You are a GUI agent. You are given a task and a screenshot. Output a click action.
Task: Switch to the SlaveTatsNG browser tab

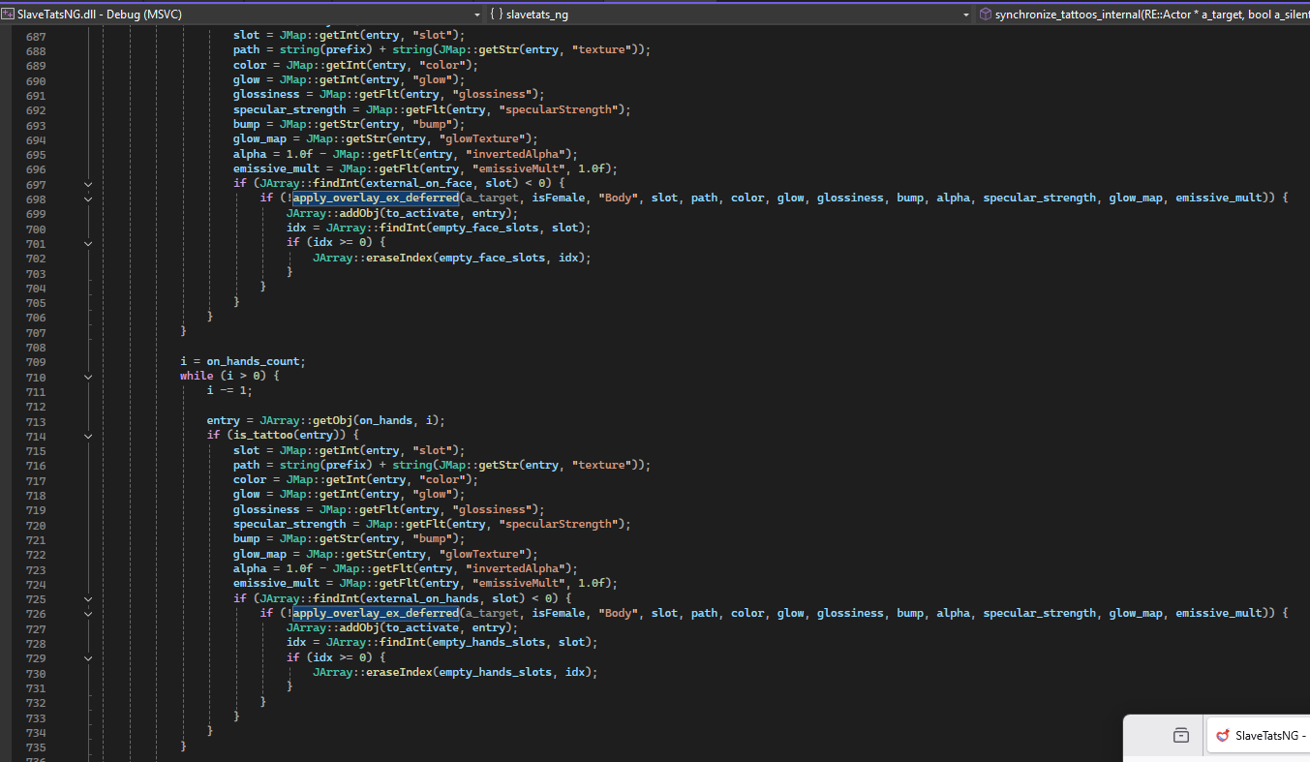pyautogui.click(x=1259, y=736)
